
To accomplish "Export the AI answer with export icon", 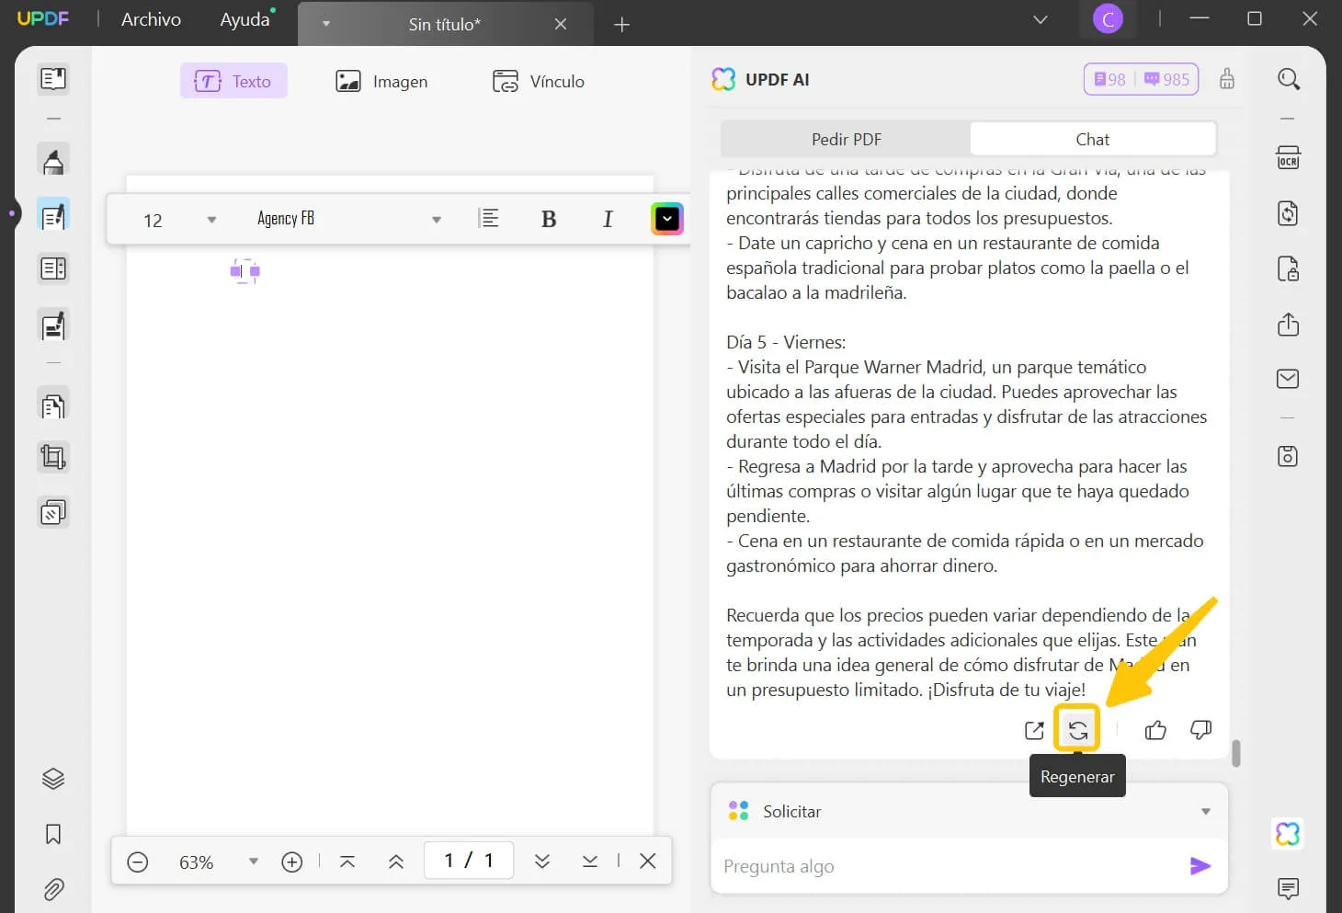I will (x=1034, y=730).
